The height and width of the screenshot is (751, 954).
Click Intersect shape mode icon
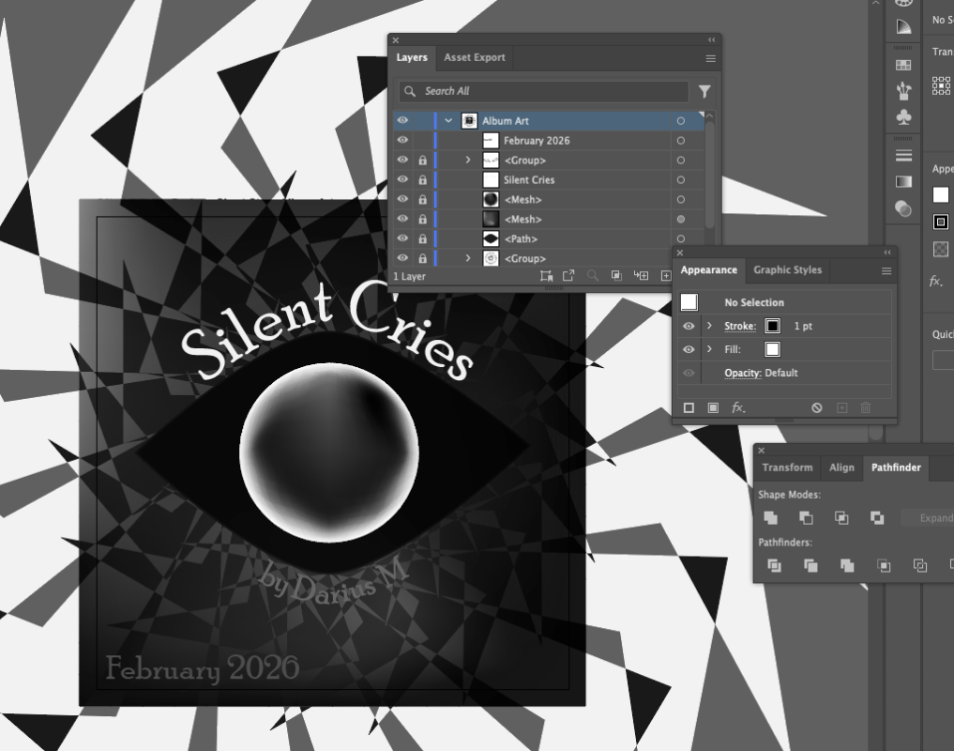pyautogui.click(x=841, y=518)
